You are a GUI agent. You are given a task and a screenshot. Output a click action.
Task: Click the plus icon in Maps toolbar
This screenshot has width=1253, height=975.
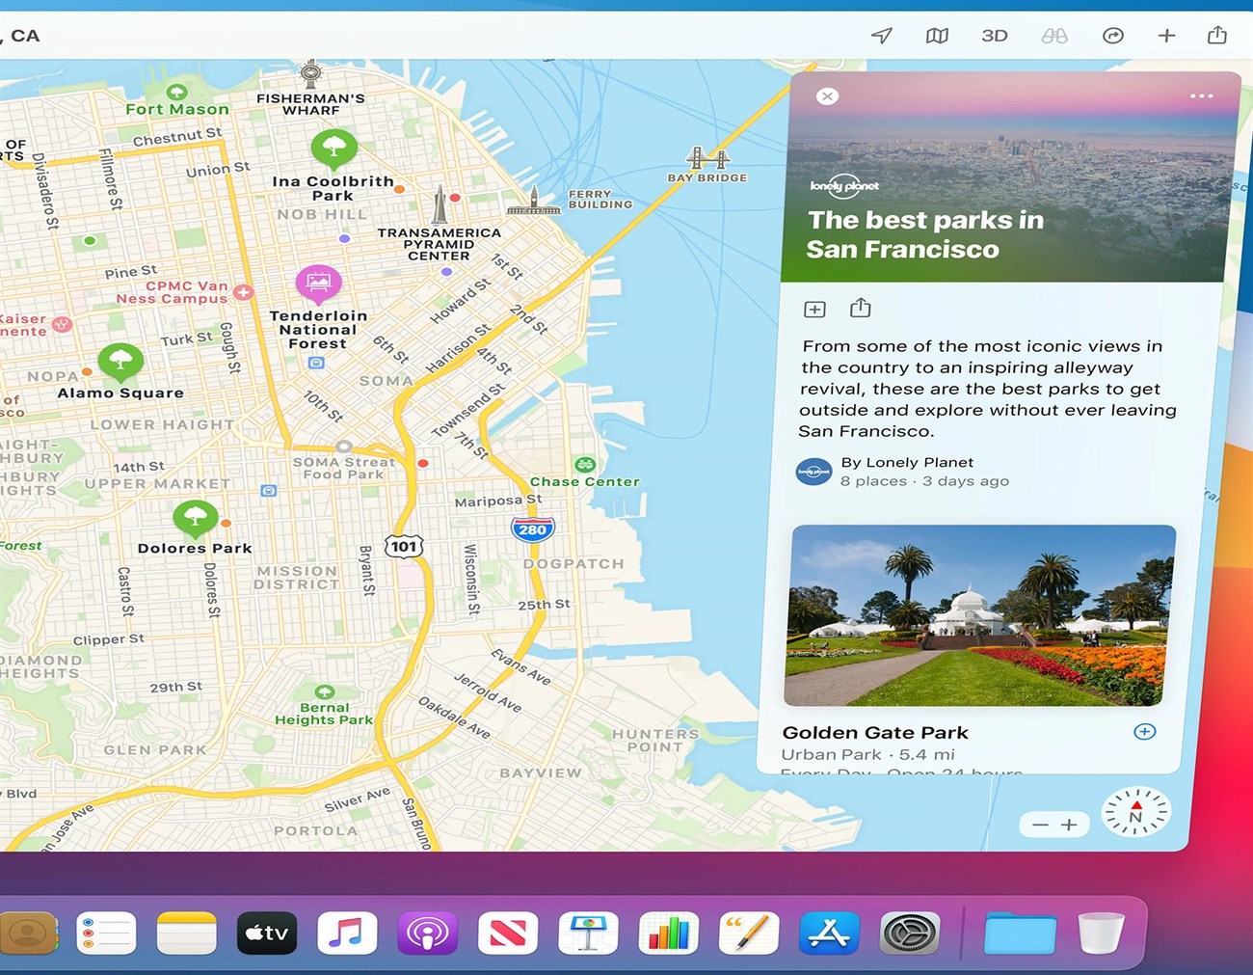1166,36
